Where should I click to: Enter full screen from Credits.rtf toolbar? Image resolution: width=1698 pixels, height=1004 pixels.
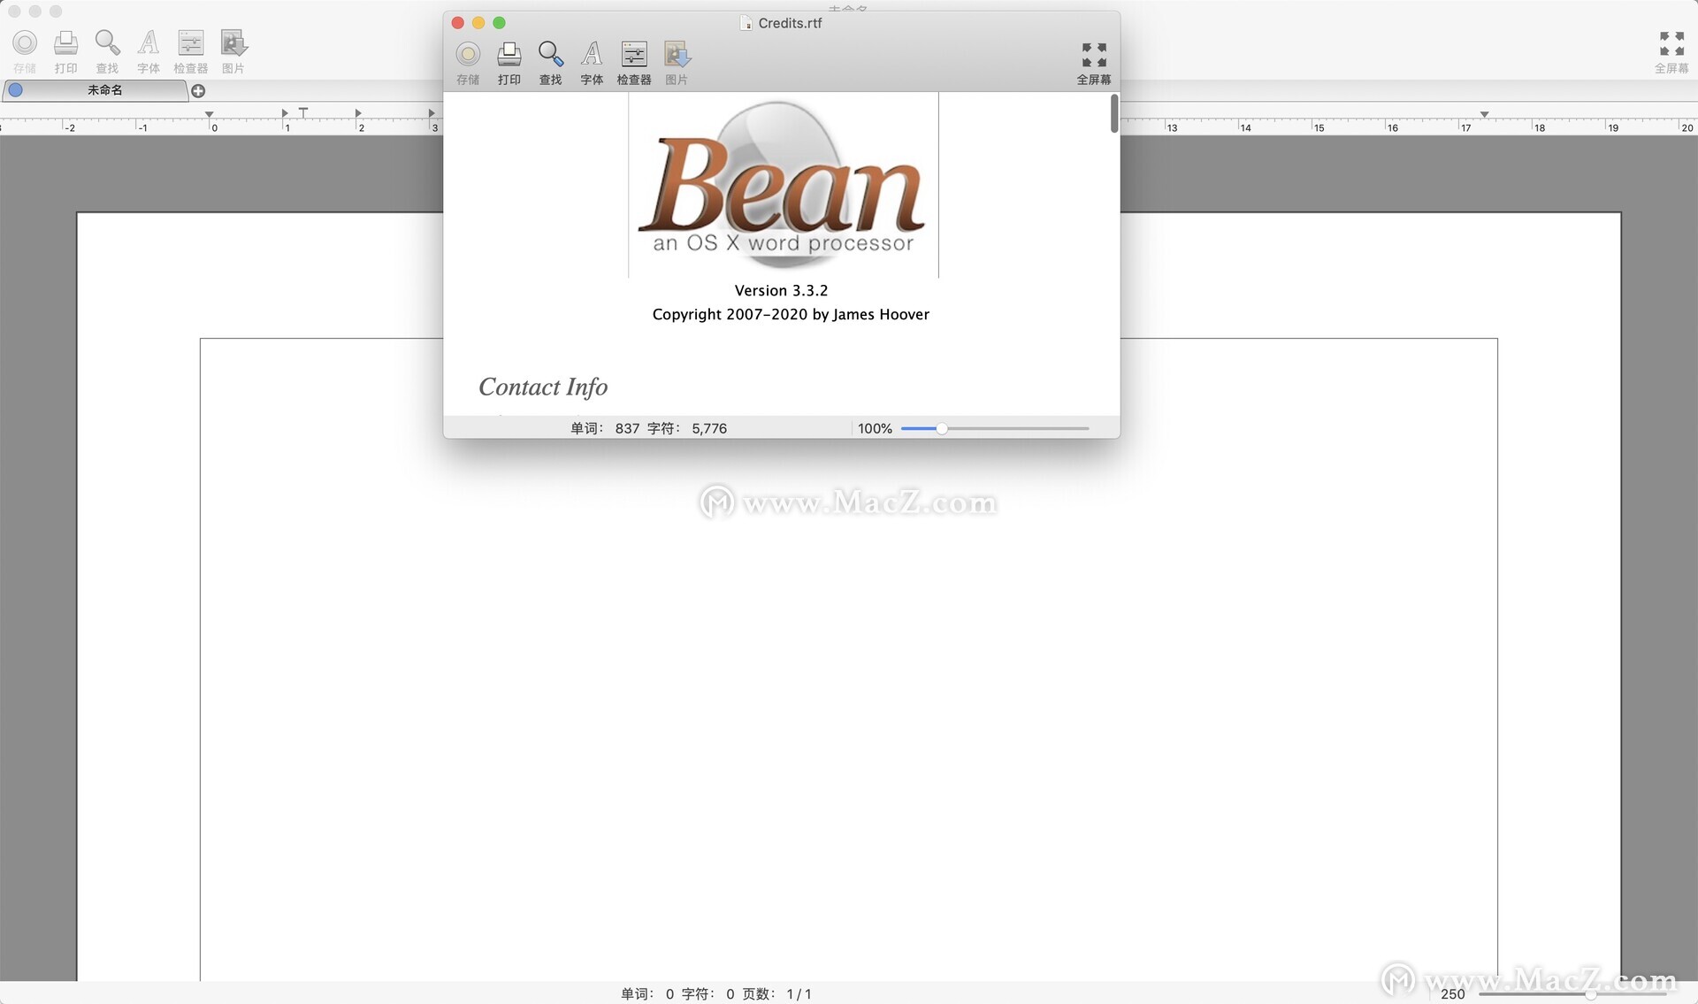point(1094,55)
